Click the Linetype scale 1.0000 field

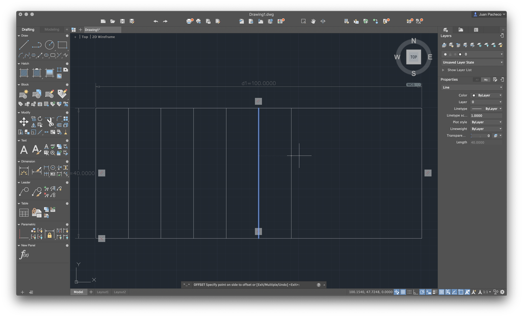[x=486, y=115]
